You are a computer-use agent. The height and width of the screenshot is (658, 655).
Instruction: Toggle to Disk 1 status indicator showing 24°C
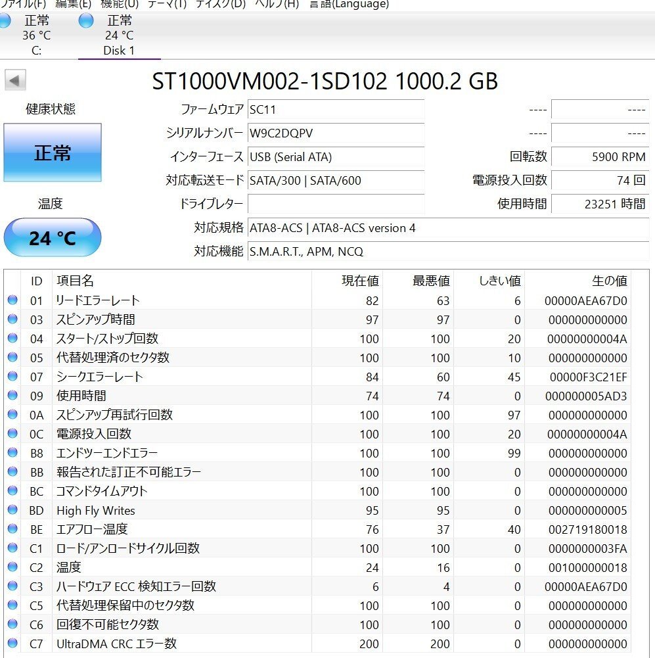coord(86,22)
